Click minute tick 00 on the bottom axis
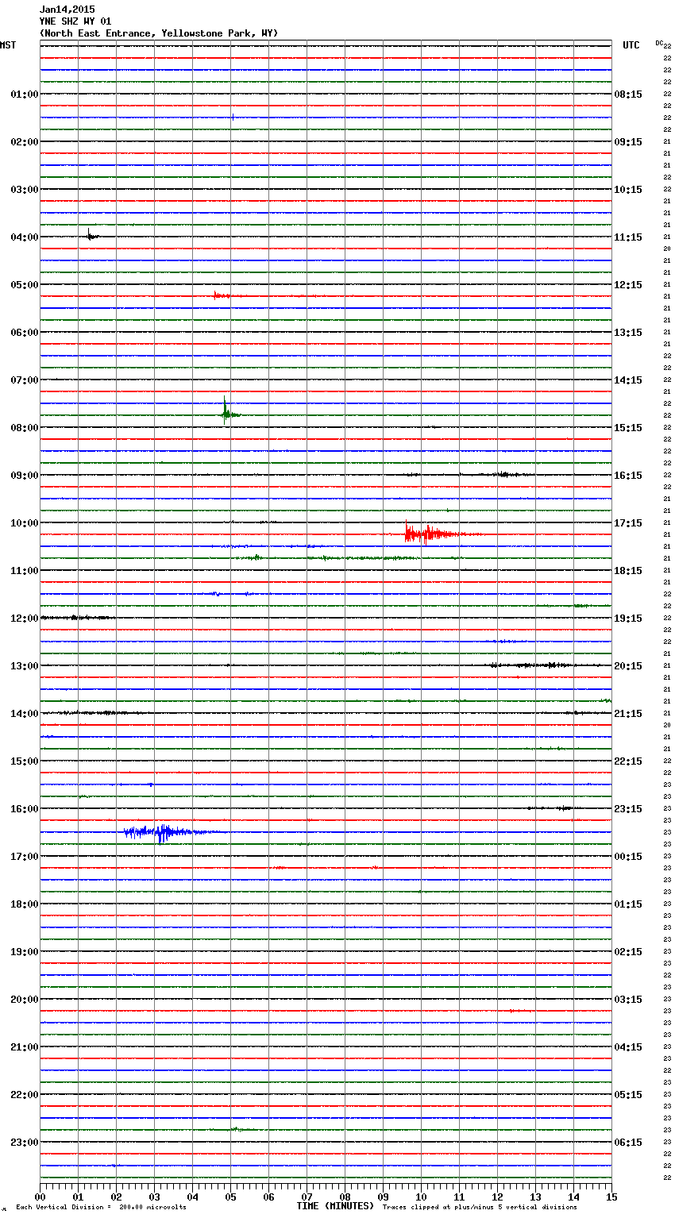675x1218 pixels. 40,1197
